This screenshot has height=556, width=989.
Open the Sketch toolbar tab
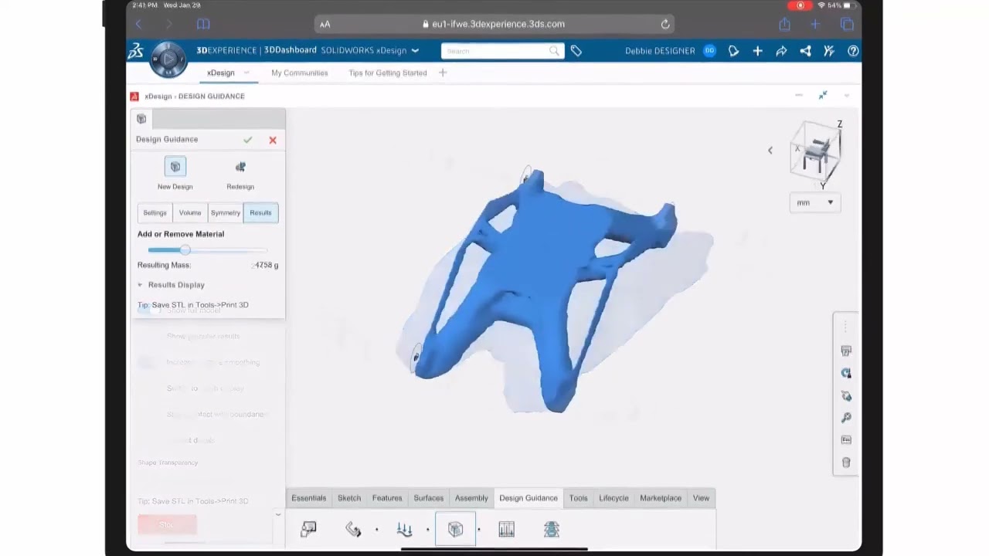tap(349, 498)
